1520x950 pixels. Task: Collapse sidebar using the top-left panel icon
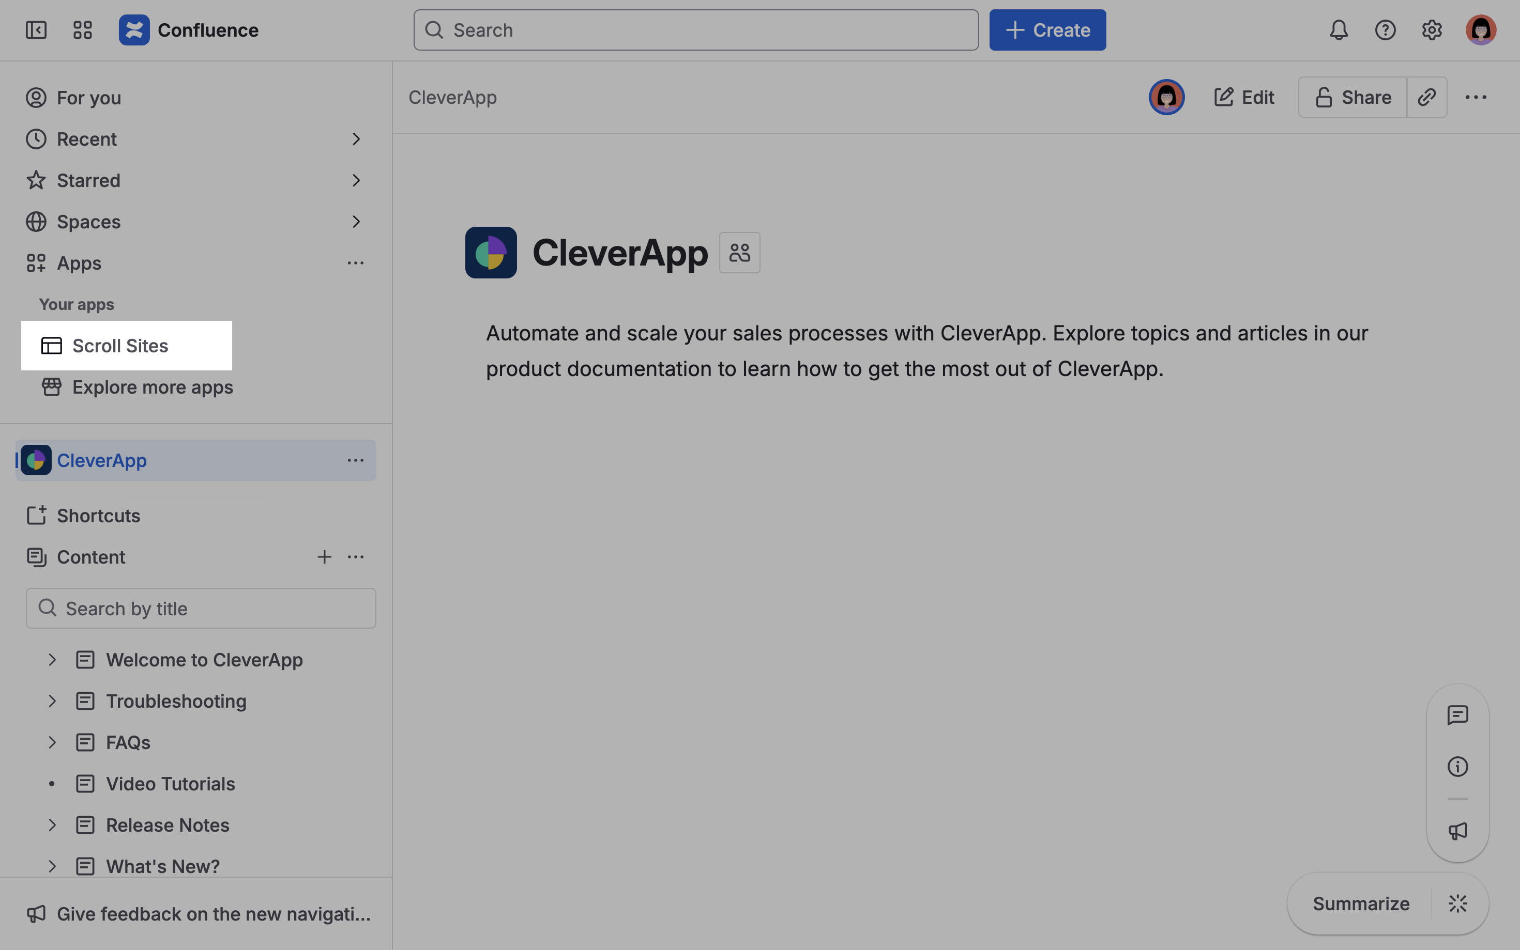point(36,29)
